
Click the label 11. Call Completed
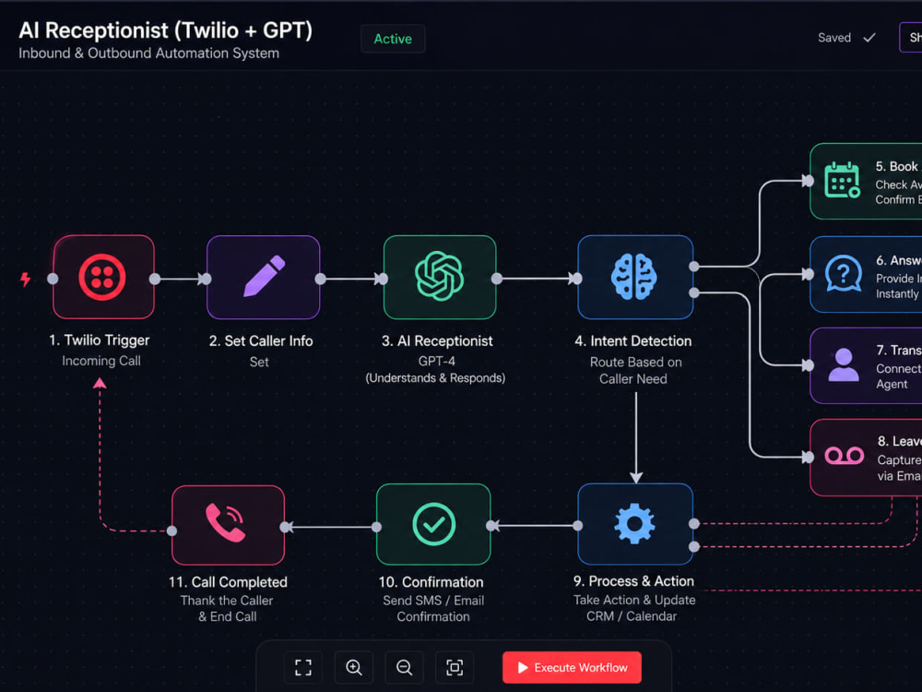point(228,582)
